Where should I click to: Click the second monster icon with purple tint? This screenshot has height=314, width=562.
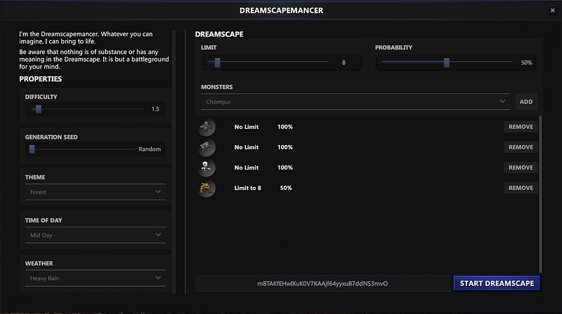click(x=207, y=147)
